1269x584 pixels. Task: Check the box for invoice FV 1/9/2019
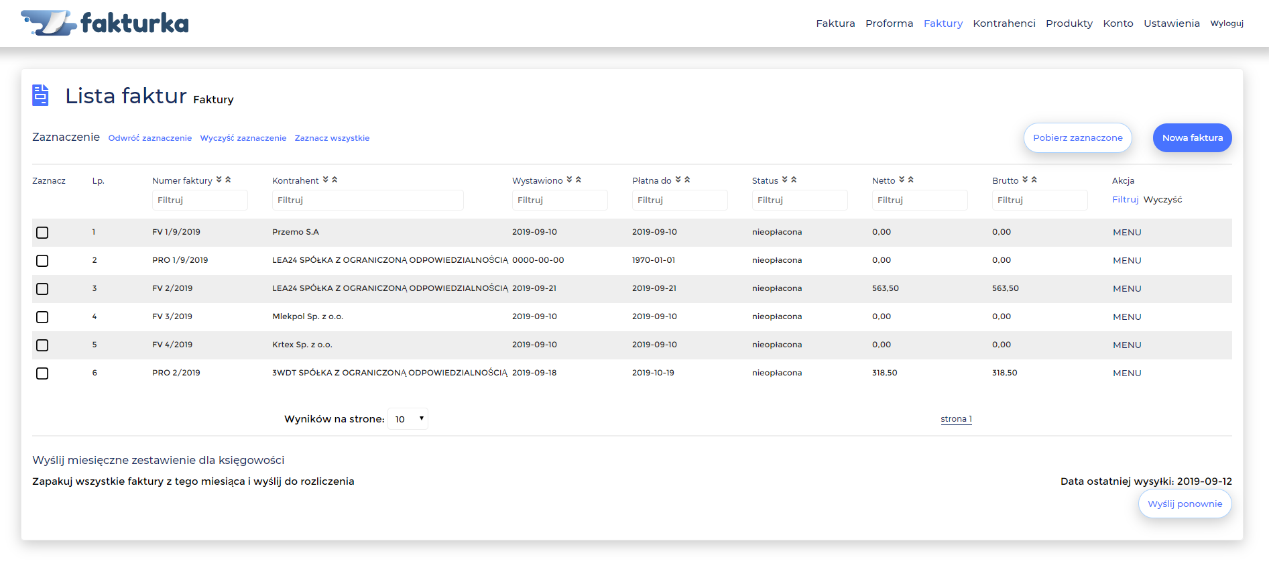(42, 233)
